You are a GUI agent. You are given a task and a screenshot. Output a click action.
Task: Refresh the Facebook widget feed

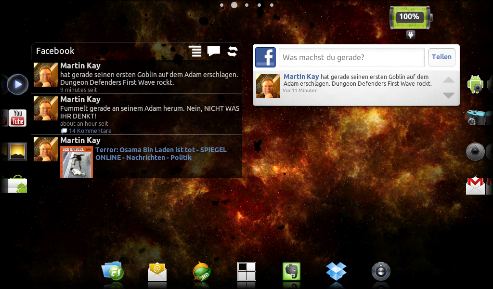[233, 52]
